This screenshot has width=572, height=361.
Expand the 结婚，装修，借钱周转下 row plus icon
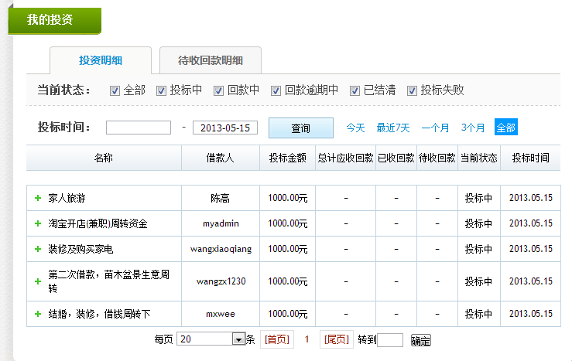click(x=38, y=314)
